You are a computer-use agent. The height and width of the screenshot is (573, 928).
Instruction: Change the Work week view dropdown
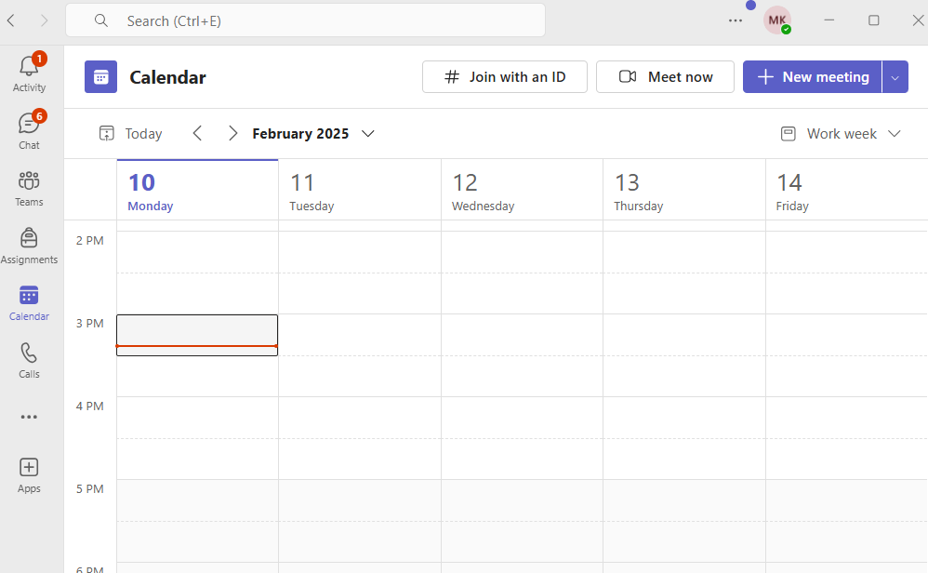coord(842,134)
